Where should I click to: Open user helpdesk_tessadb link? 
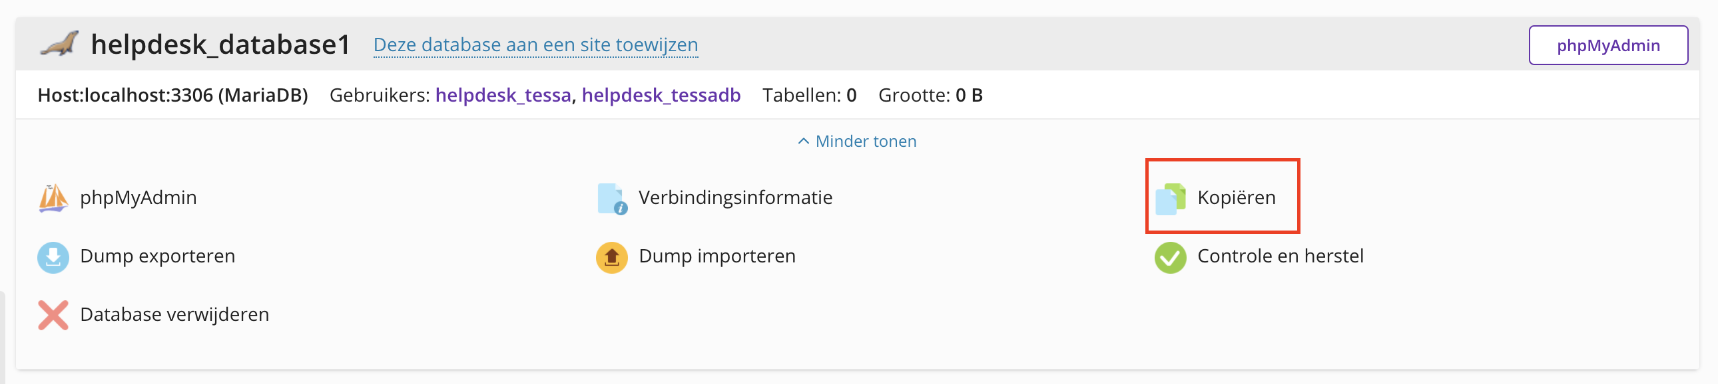tap(661, 95)
